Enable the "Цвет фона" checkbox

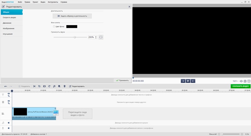[x=54, y=27]
